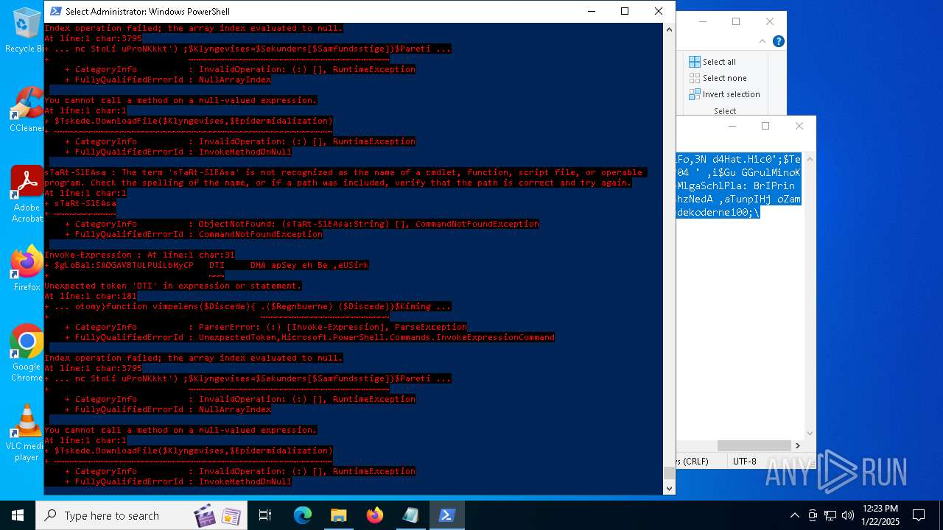Switch to the PowerShell taskbar button
The height and width of the screenshot is (530, 943).
pyautogui.click(x=446, y=515)
